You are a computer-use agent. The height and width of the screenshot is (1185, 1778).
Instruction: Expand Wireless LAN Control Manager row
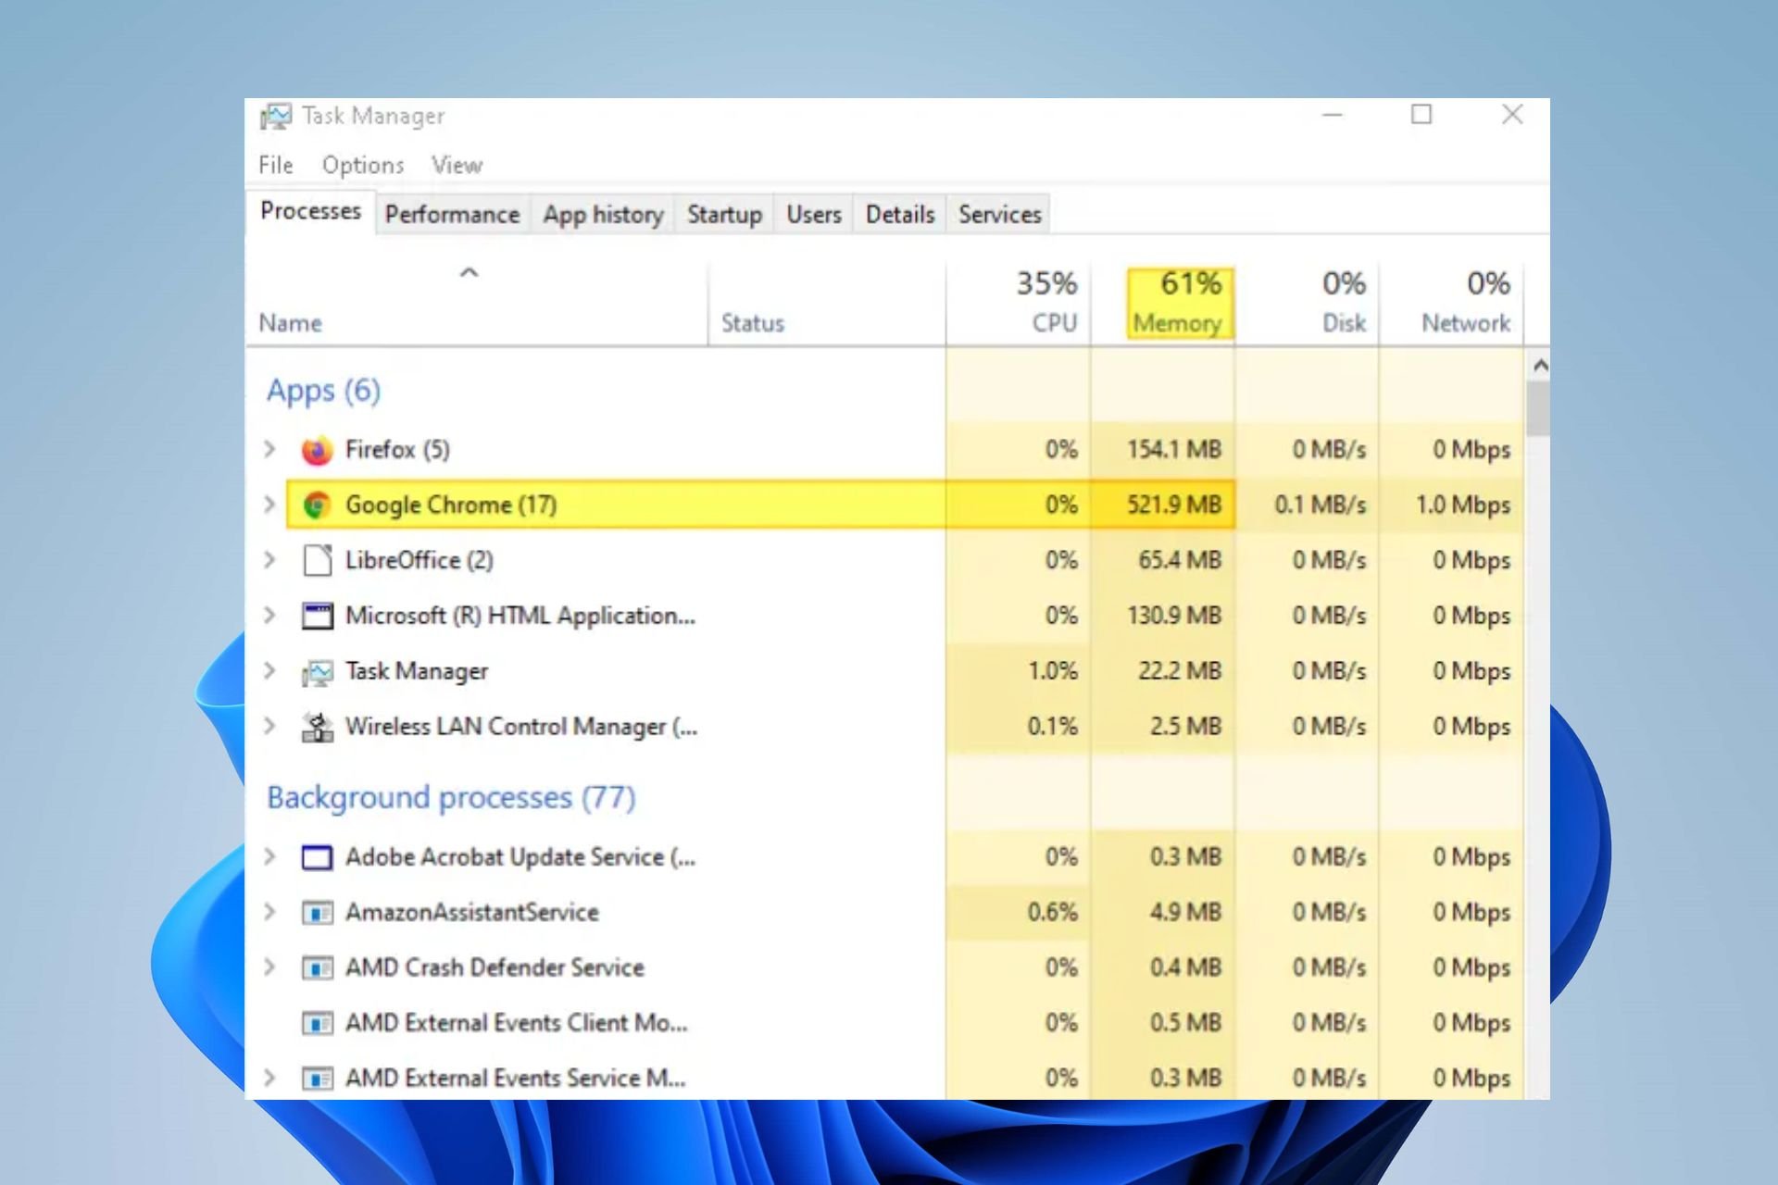pos(269,726)
